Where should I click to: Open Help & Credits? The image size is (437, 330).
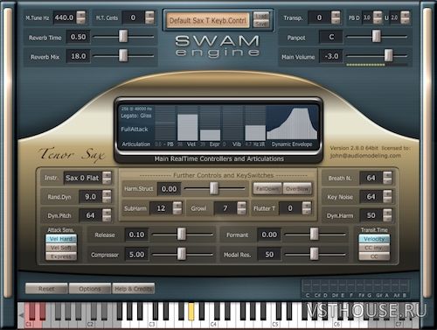coord(134,289)
